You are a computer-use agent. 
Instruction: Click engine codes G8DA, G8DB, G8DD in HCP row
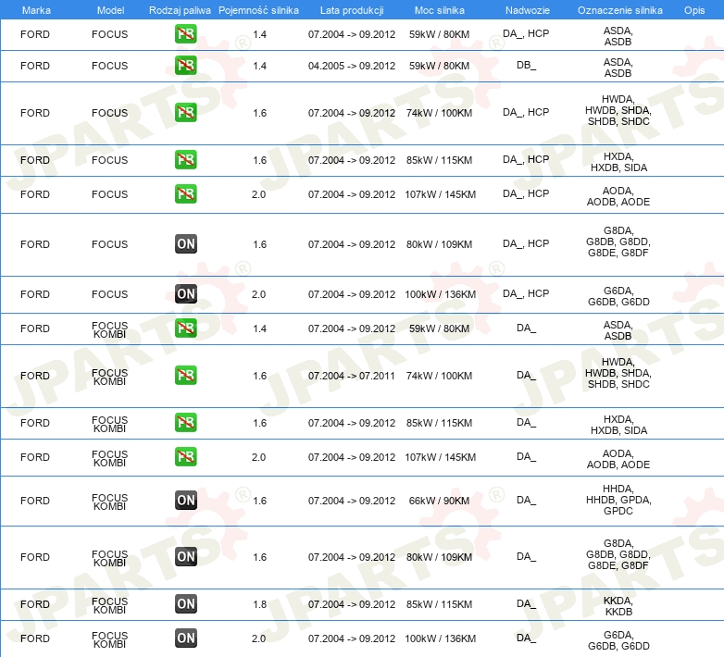[618, 242]
